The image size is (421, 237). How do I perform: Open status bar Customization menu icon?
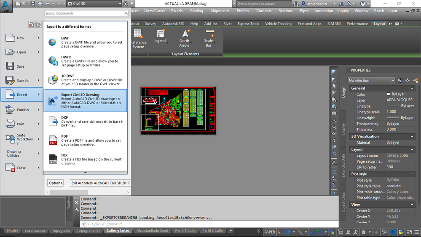417,232
